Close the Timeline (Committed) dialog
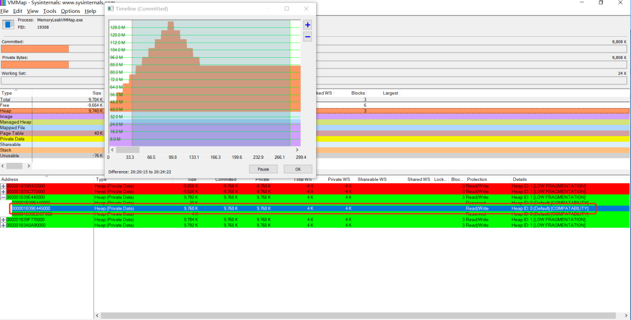The height and width of the screenshot is (320, 631). 306,8
